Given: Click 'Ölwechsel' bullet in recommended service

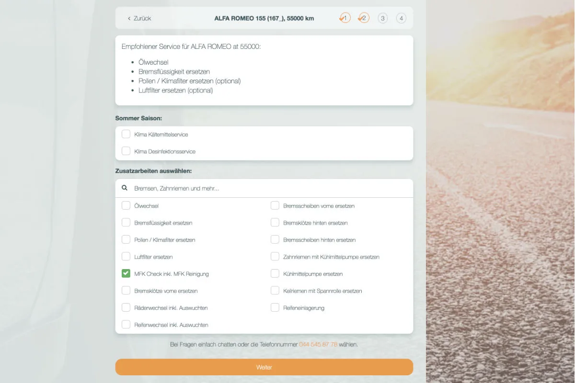Looking at the screenshot, I should click(x=153, y=62).
